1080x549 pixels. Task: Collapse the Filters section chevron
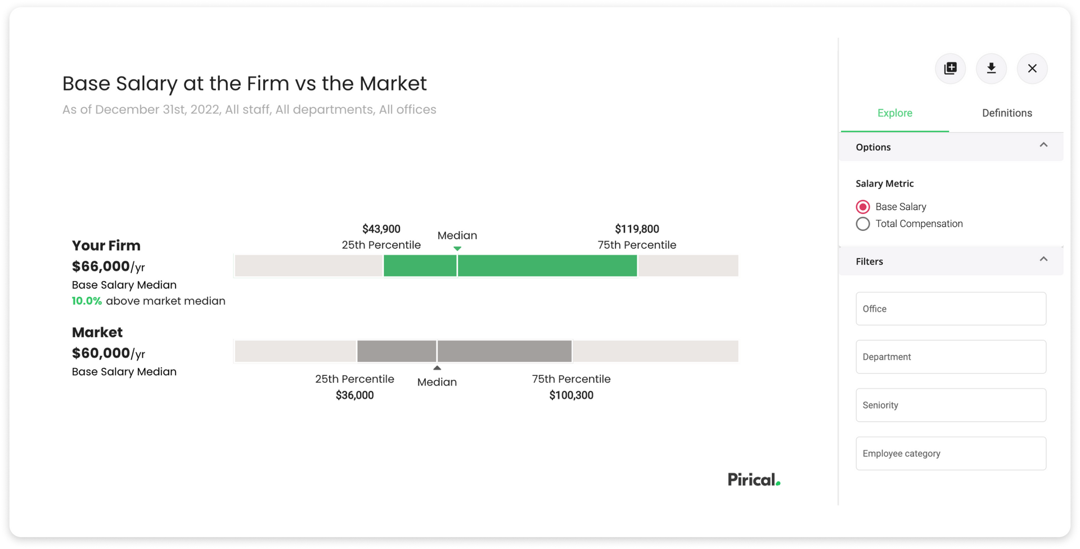coord(1043,259)
